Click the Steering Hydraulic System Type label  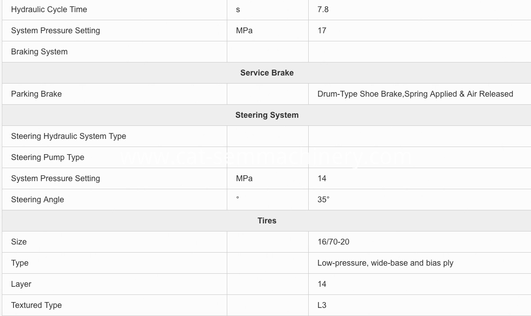click(69, 136)
